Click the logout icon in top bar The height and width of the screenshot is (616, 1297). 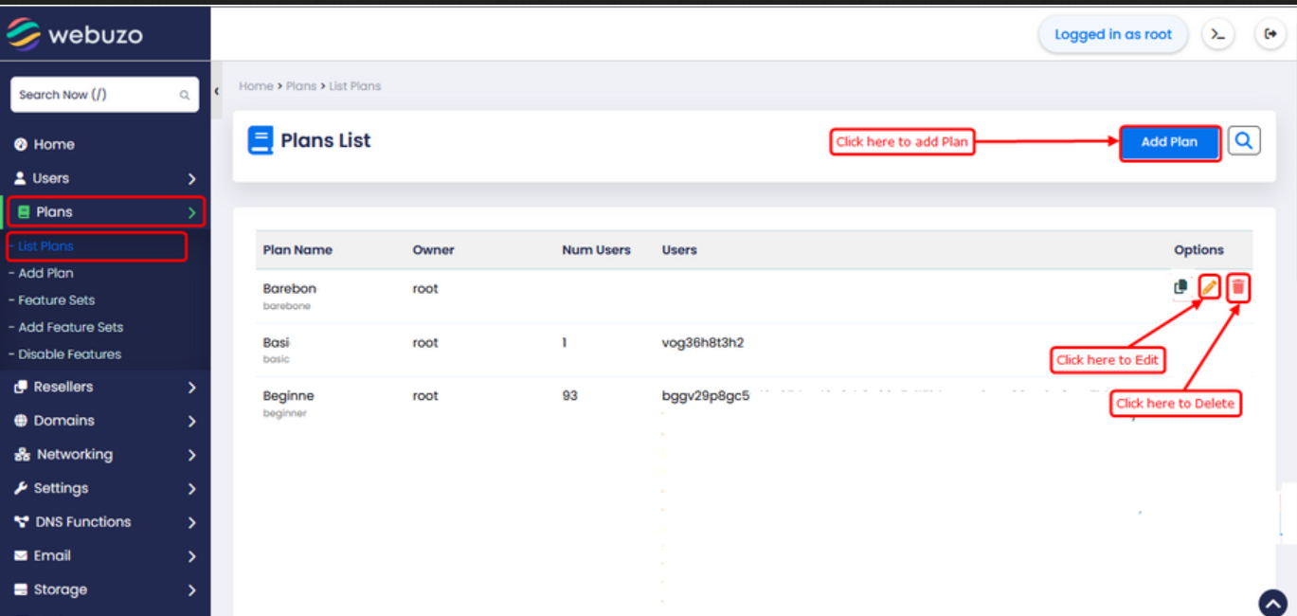point(1270,35)
